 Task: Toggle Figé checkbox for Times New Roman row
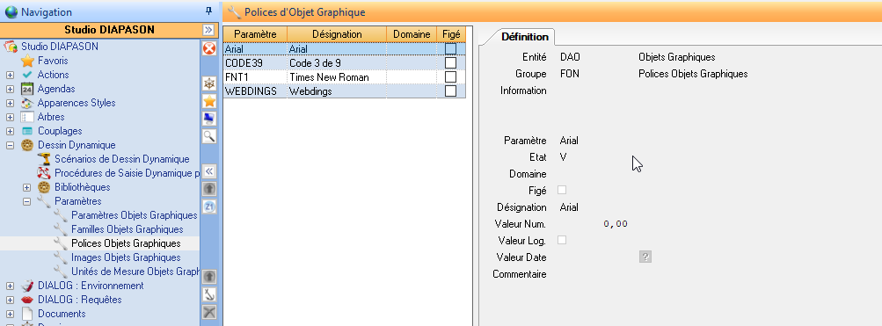point(450,77)
